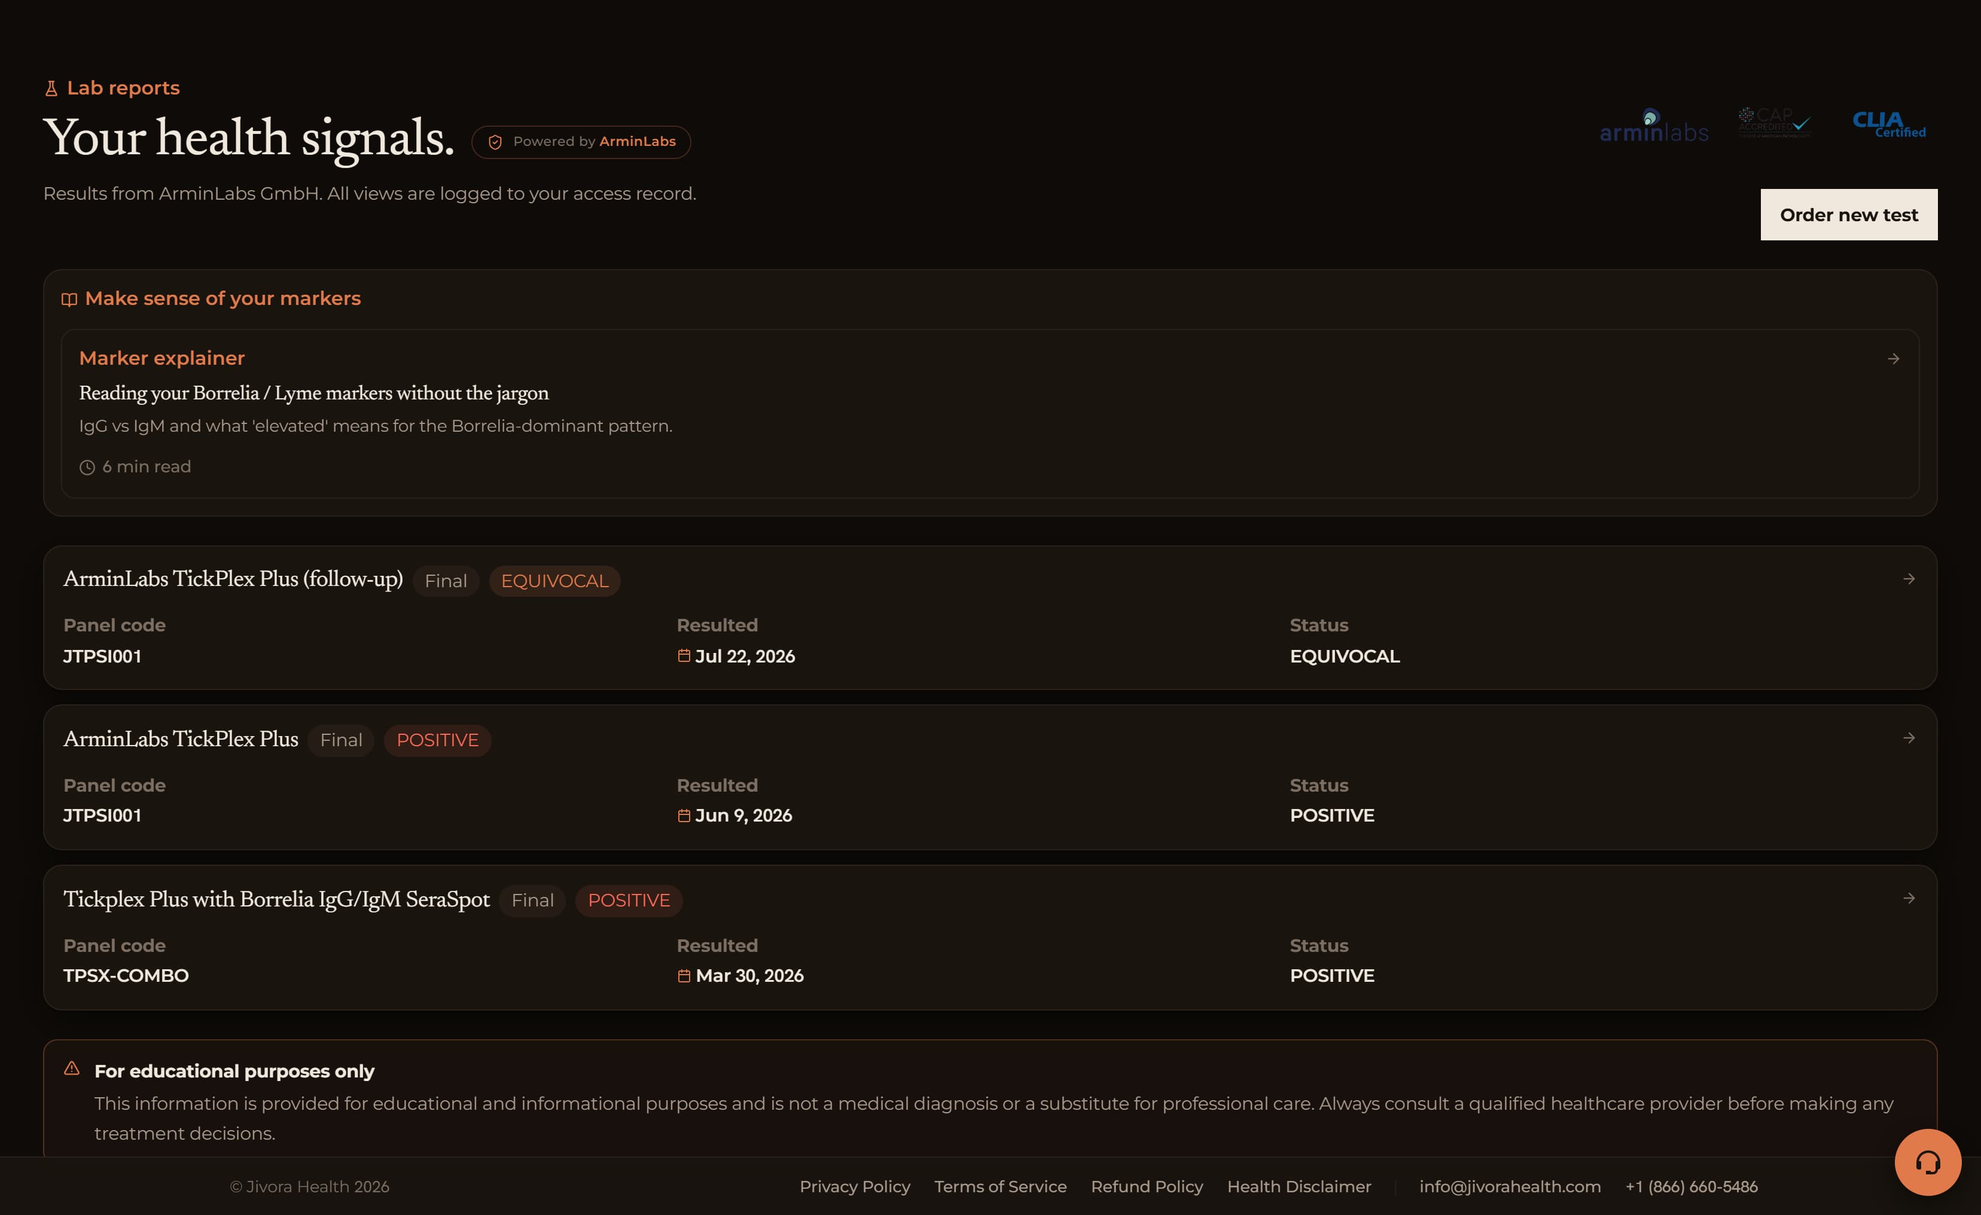Screen dimensions: 1981x1215
Task: Open TickPlex Plus (follow-up) report arrow
Action: coord(1909,579)
